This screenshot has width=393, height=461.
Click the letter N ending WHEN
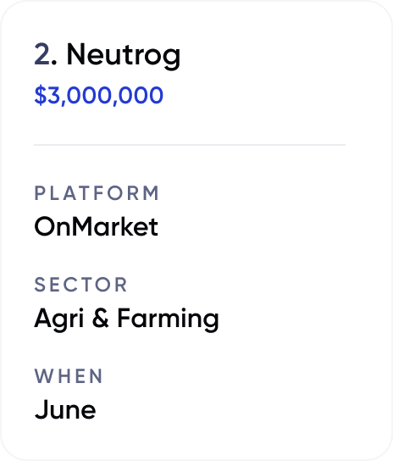(x=97, y=376)
